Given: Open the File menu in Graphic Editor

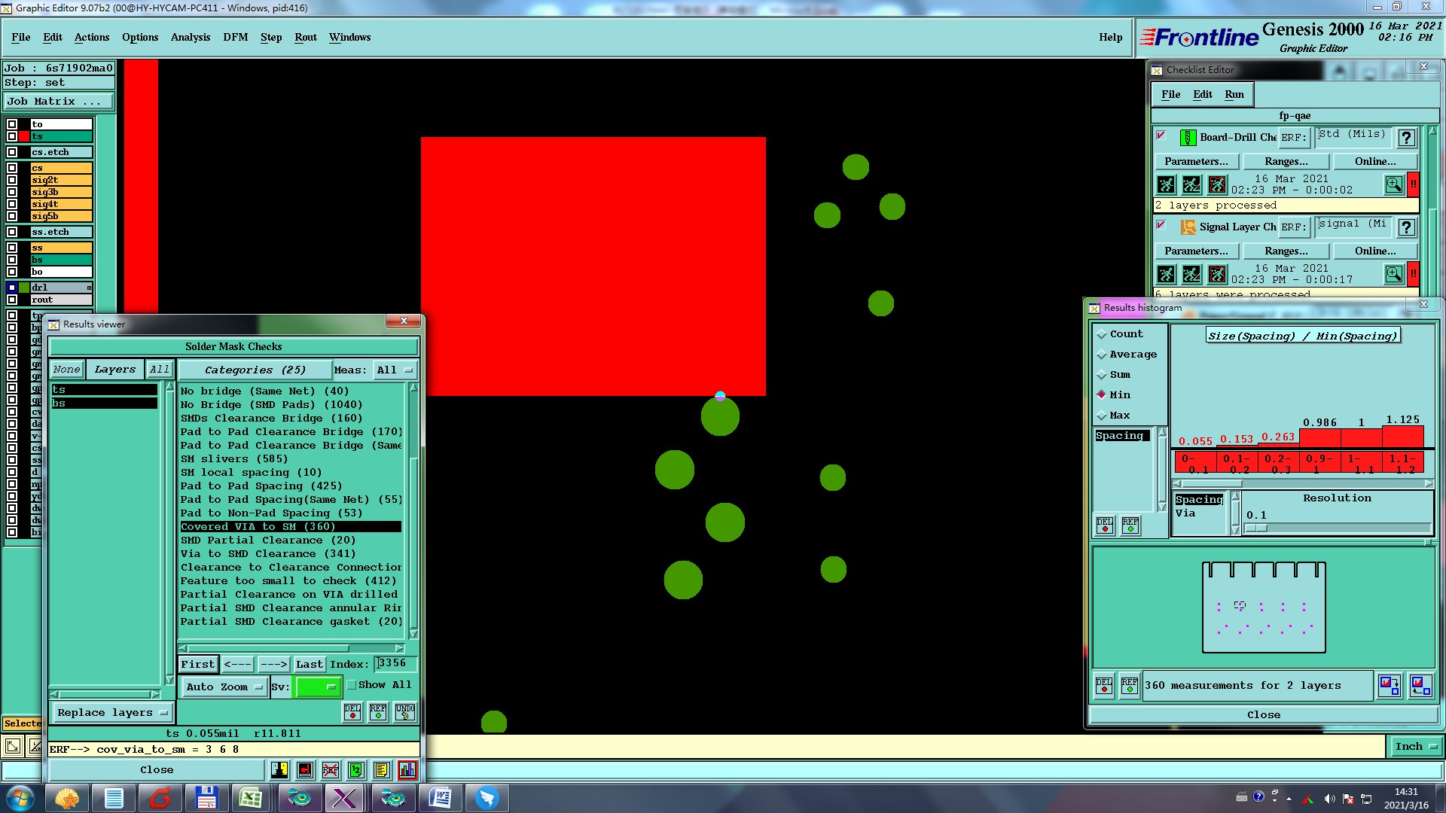Looking at the screenshot, I should tap(21, 37).
